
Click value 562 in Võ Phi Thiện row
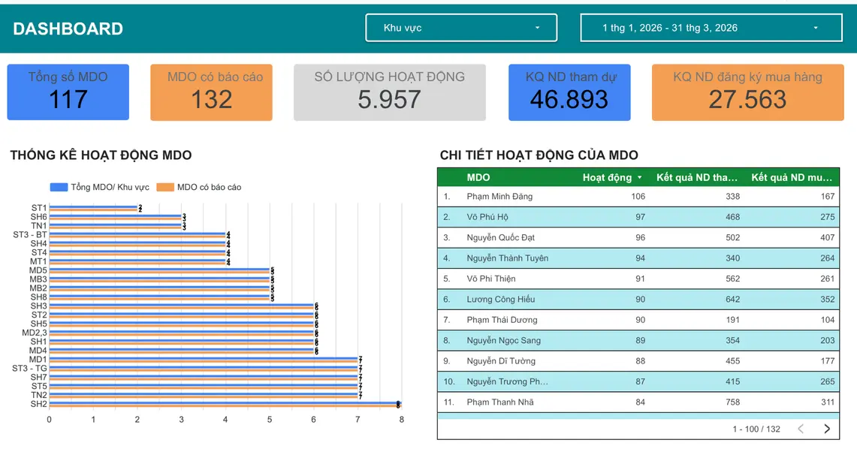732,279
